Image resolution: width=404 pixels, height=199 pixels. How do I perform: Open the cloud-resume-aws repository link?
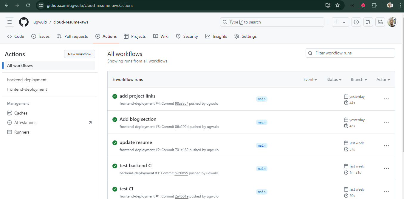coord(71,22)
